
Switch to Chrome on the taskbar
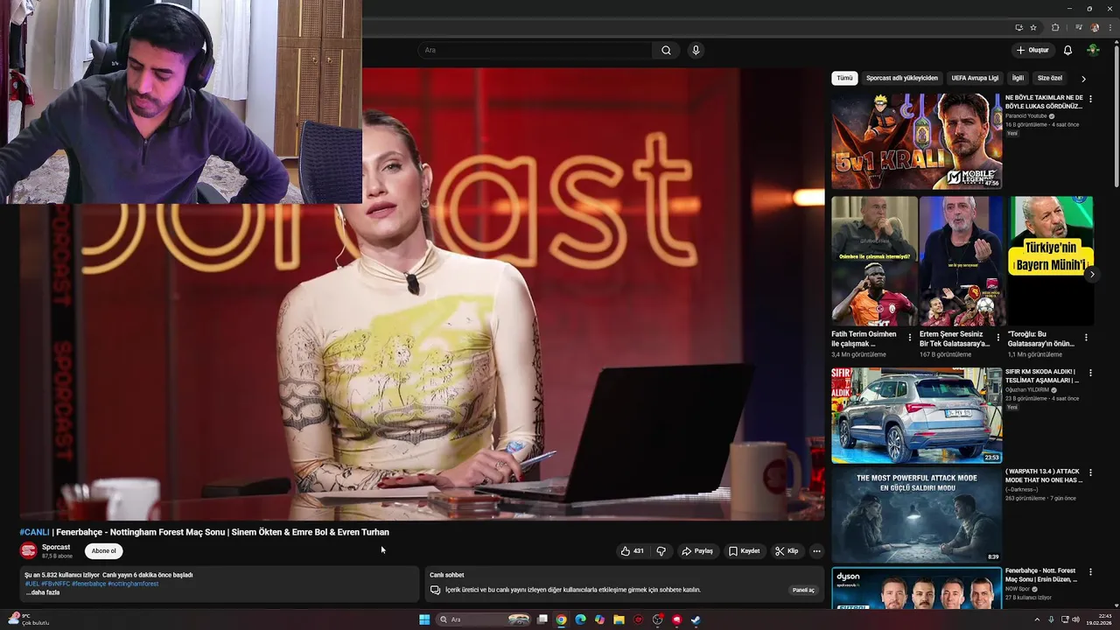561,619
